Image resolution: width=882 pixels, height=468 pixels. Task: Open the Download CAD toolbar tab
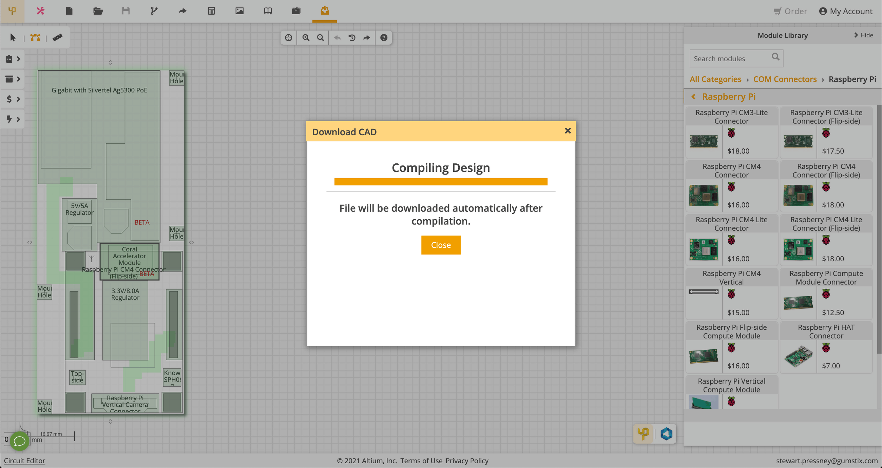coord(324,11)
